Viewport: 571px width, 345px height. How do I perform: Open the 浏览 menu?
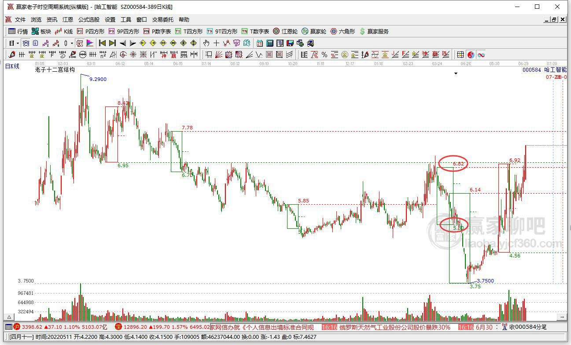click(36, 20)
